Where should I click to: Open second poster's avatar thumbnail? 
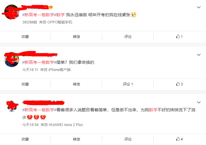click(x=12, y=60)
